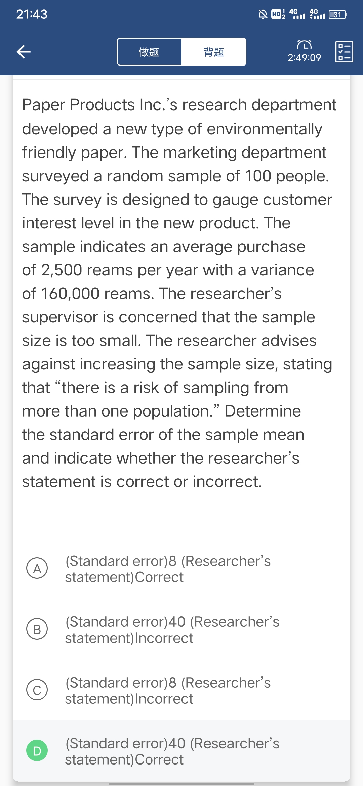The image size is (363, 786).
Task: Tap the remaining time 2:49:09 display
Action: pos(304,58)
